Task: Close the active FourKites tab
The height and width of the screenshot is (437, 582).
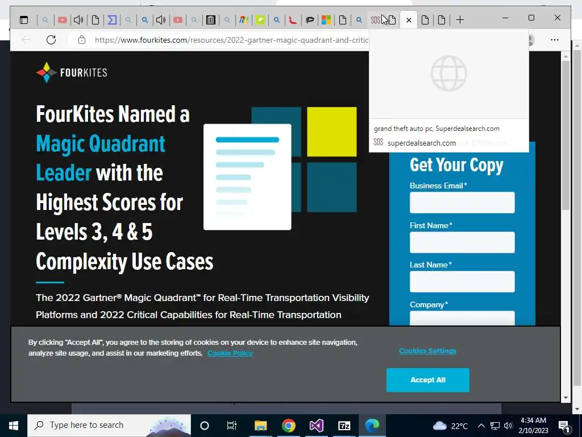Action: (409, 20)
